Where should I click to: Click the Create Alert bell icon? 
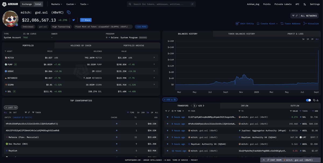[x=258, y=23]
